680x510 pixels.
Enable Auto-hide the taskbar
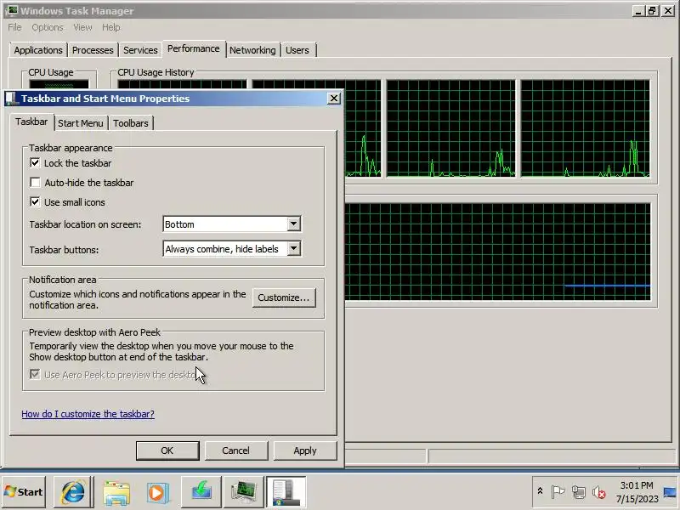(35, 183)
